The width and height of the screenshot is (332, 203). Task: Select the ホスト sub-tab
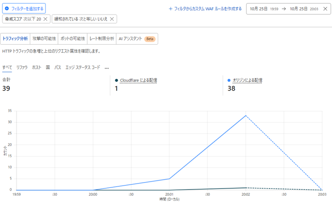(37, 68)
